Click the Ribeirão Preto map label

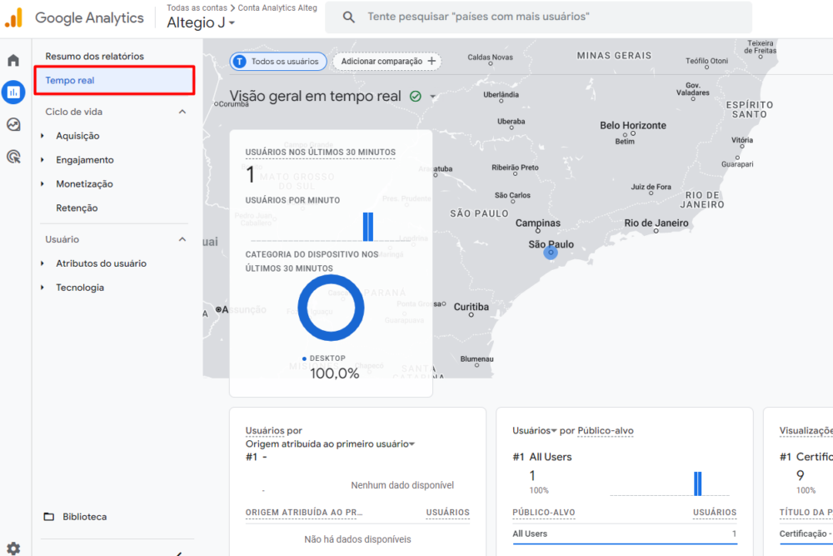coord(515,168)
